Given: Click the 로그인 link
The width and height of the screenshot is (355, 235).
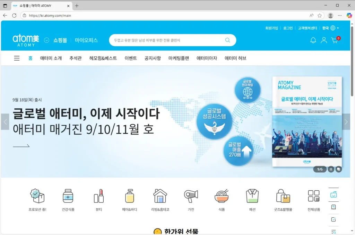Looking at the screenshot, I should coord(288,28).
